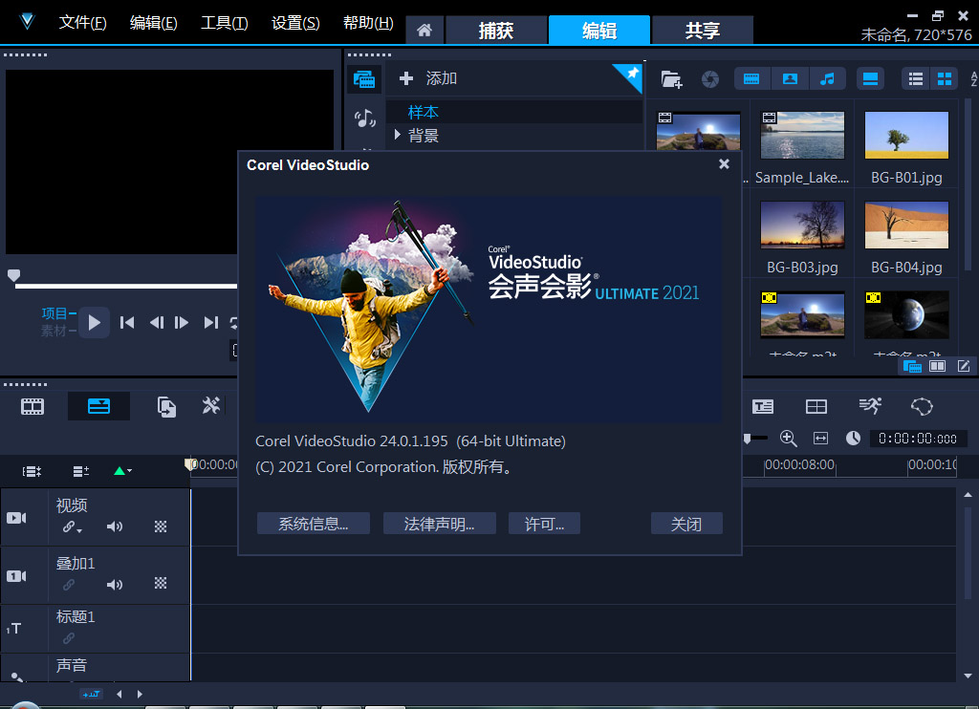Open the split screen template creator icon
The width and height of the screenshot is (979, 709).
pyautogui.click(x=816, y=407)
